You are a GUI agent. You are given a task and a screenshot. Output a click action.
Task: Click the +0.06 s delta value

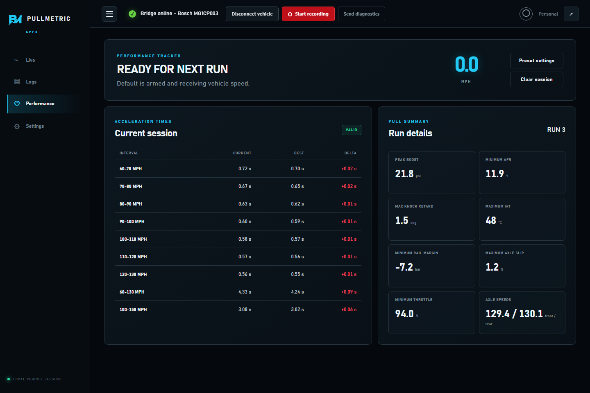349,309
